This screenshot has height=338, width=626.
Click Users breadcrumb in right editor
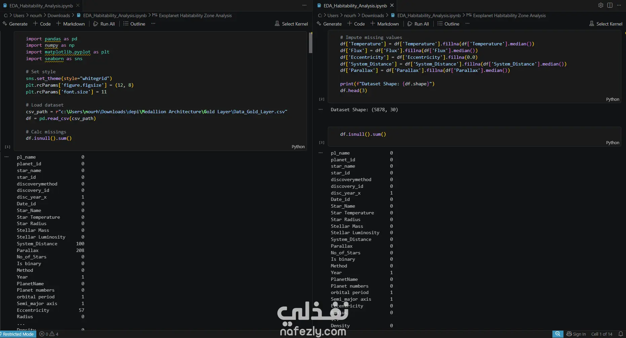point(333,15)
